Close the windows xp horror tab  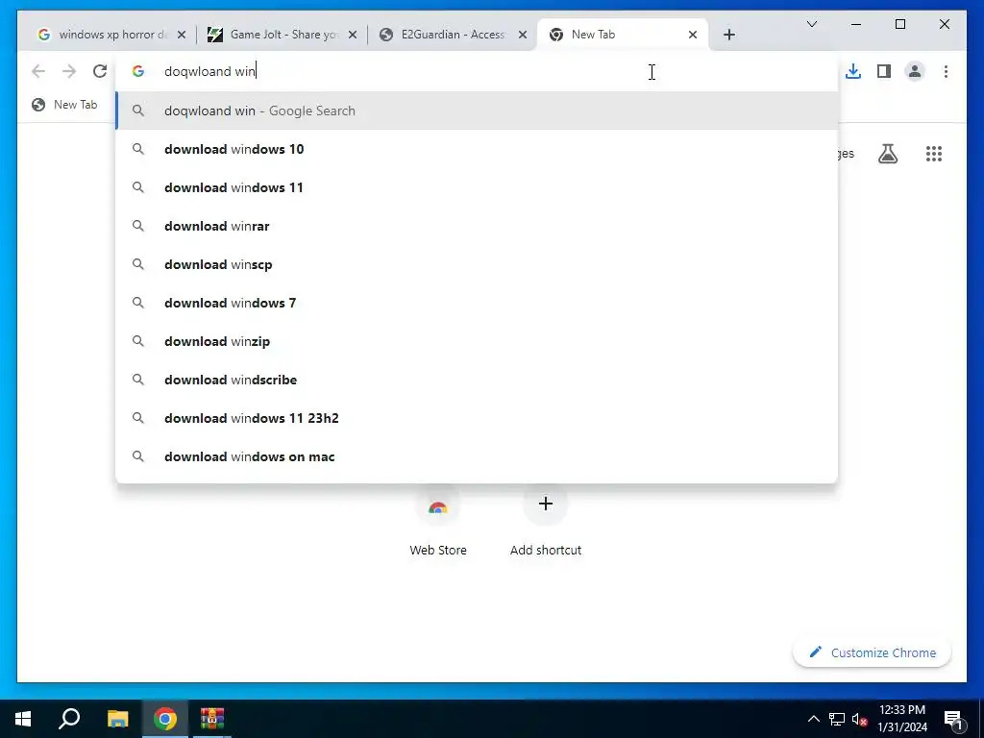182,35
